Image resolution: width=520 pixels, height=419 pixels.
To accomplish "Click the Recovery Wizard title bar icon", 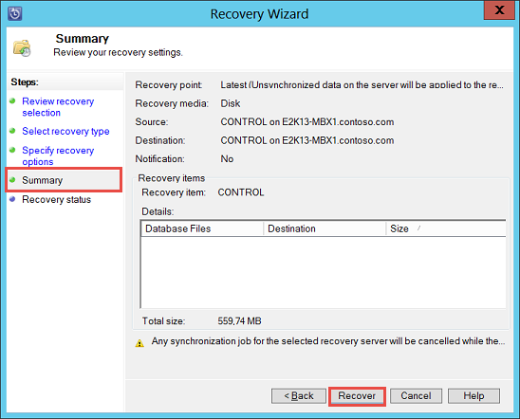I will (x=15, y=13).
